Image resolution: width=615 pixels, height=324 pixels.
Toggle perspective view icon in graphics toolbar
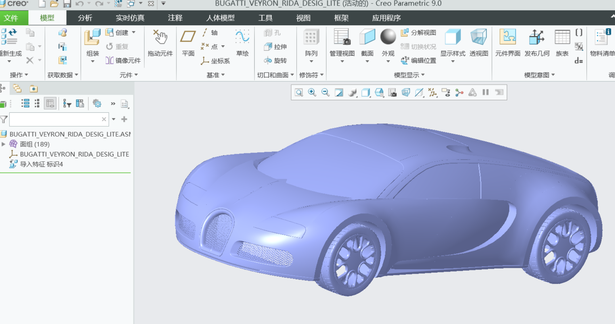[406, 92]
